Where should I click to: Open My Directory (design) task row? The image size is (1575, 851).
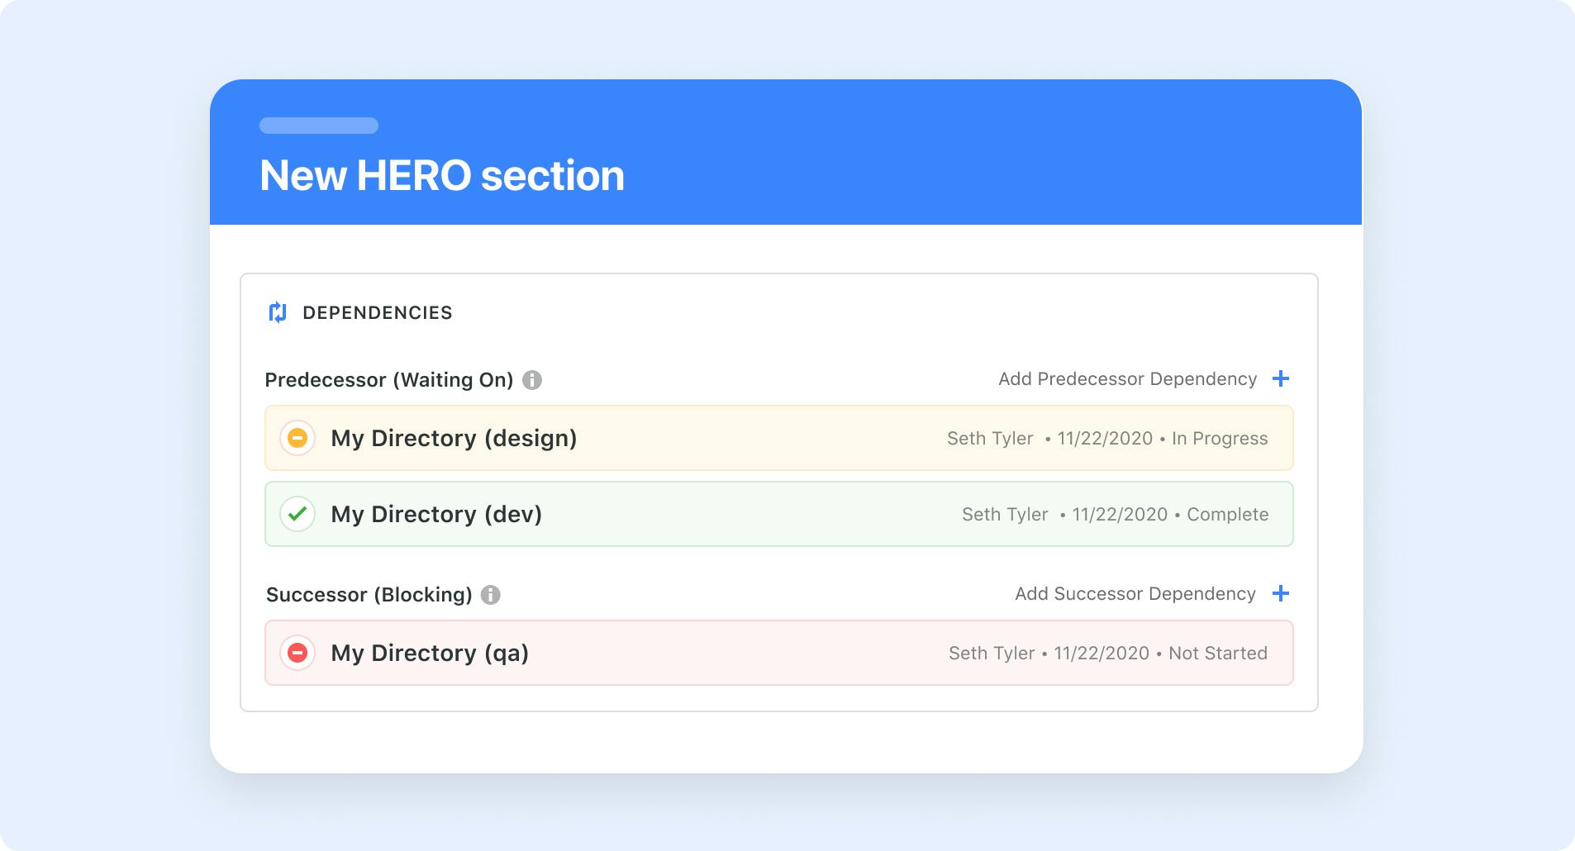pos(779,438)
